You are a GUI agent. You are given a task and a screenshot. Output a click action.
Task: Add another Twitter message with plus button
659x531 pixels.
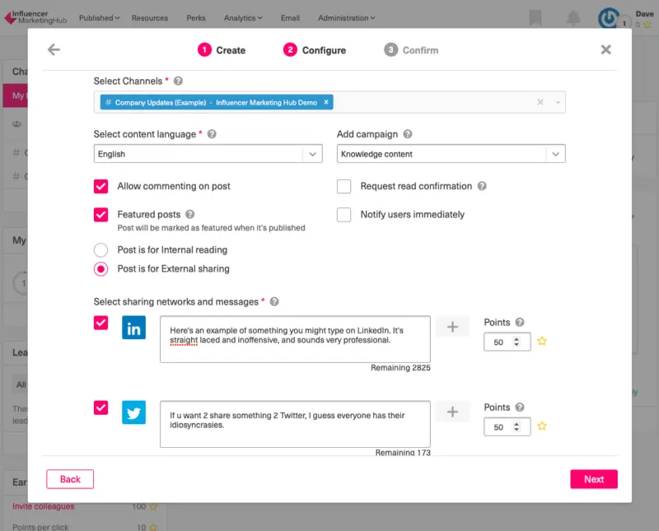(x=452, y=412)
